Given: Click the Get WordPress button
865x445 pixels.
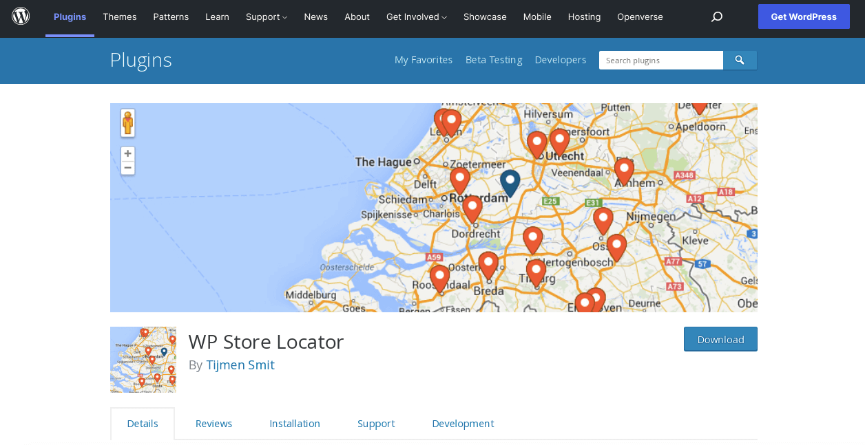Looking at the screenshot, I should click(x=804, y=16).
